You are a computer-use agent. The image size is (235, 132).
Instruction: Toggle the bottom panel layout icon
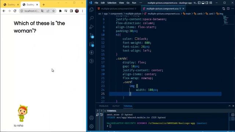point(203,3)
